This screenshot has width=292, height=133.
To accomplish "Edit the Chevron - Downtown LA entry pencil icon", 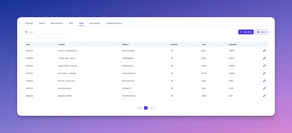I will point(264,51).
